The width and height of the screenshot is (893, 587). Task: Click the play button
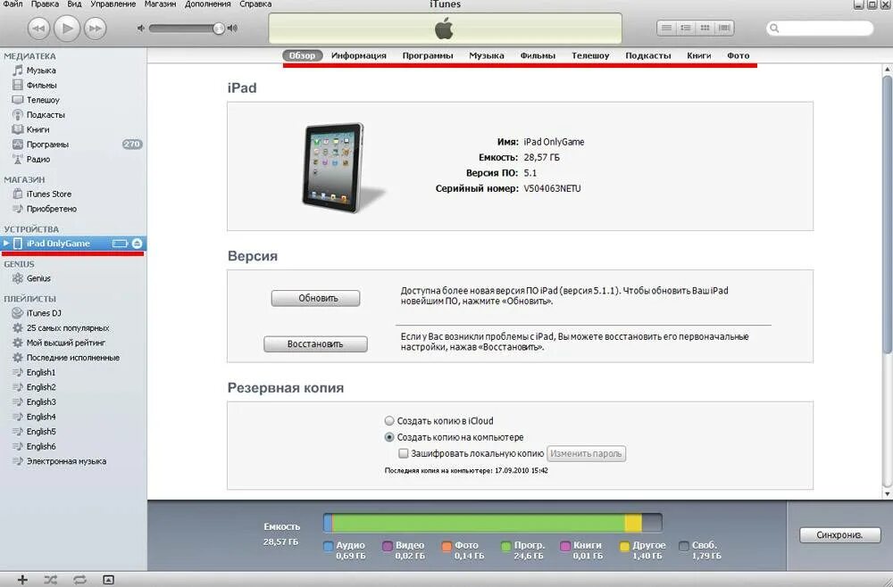point(67,28)
